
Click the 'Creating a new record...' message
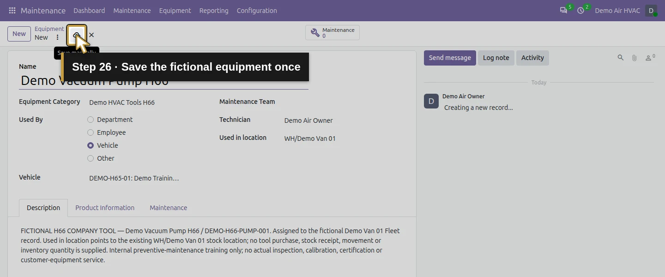coord(478,108)
